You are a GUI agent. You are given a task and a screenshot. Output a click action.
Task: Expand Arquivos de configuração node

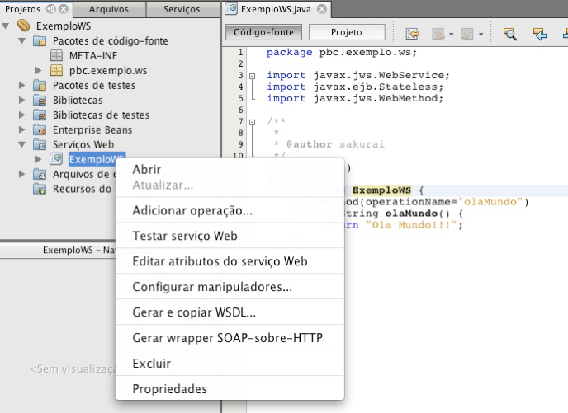click(x=21, y=174)
